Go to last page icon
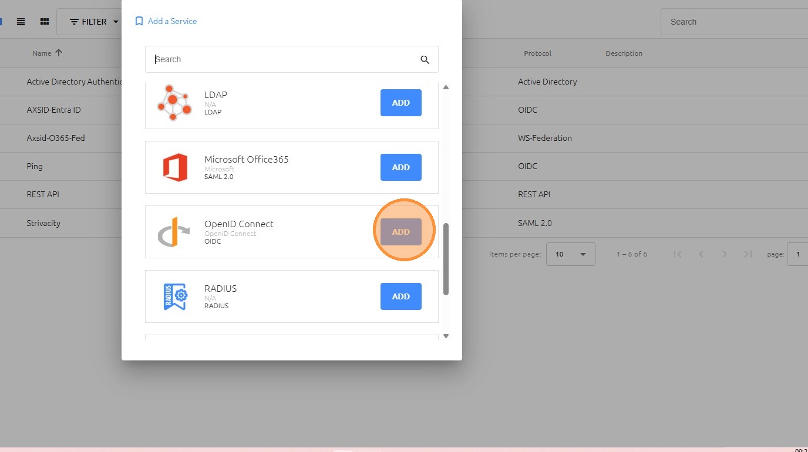The image size is (808, 452). (x=748, y=254)
